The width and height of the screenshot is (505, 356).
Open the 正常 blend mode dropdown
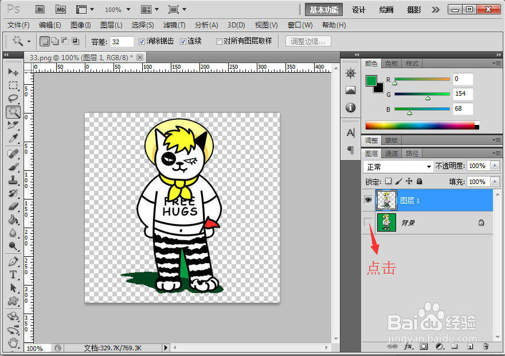coord(398,166)
